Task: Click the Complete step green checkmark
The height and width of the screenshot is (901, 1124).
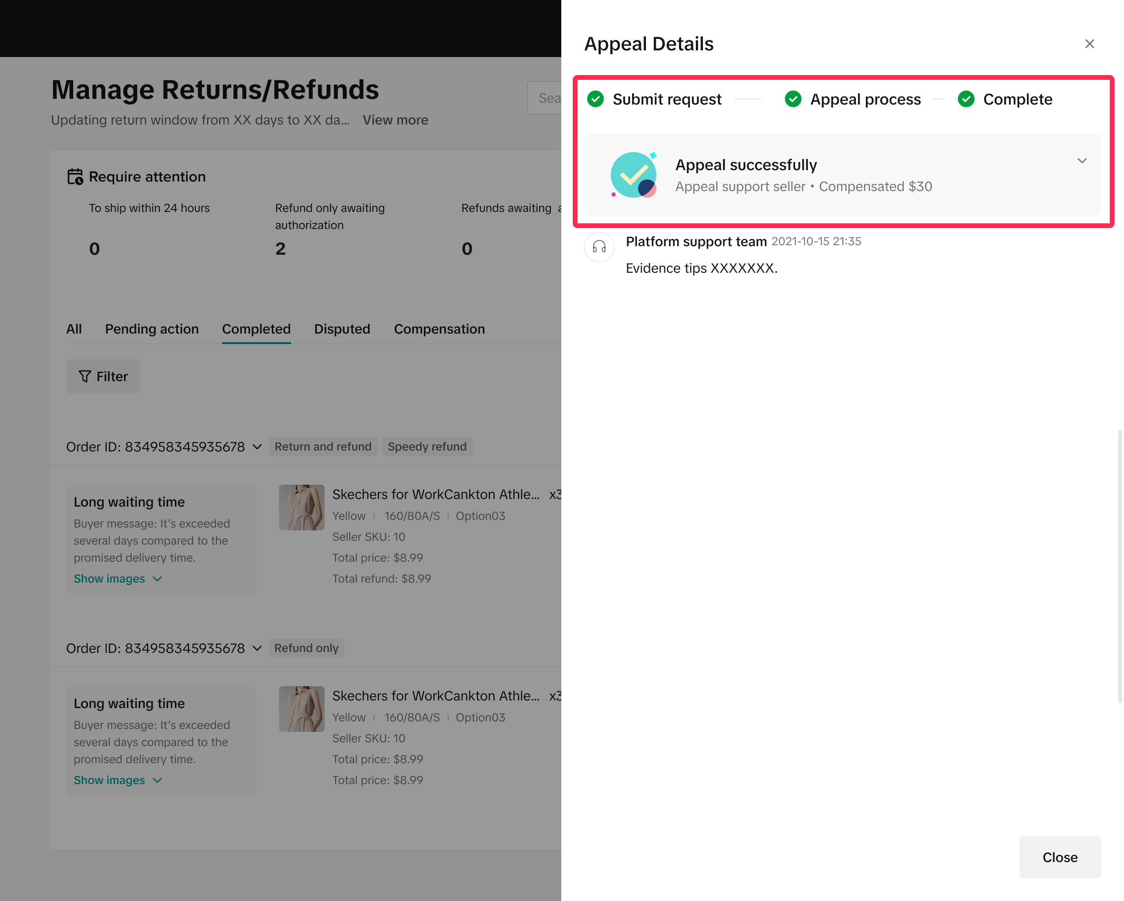Action: [x=966, y=99]
